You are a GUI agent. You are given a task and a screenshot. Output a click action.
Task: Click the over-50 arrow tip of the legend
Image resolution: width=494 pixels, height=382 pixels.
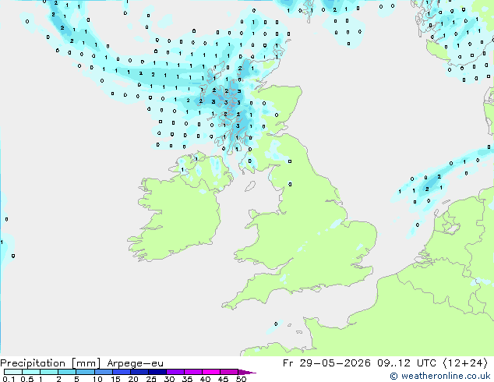click(247, 372)
